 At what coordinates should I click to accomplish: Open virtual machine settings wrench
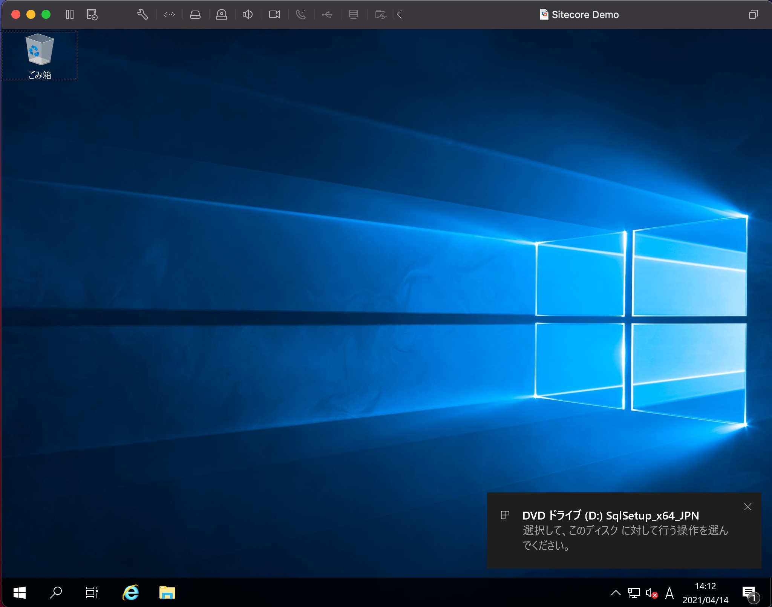click(x=142, y=15)
